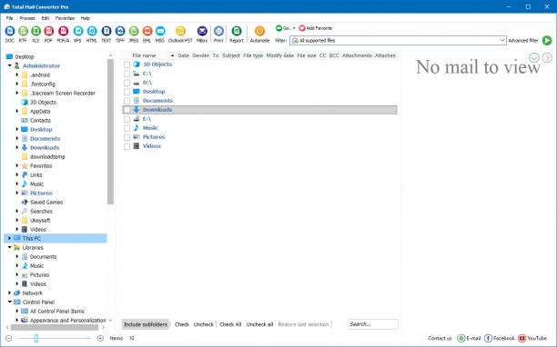Click the Print toolbar icon
The width and height of the screenshot is (557, 347).
(x=218, y=31)
